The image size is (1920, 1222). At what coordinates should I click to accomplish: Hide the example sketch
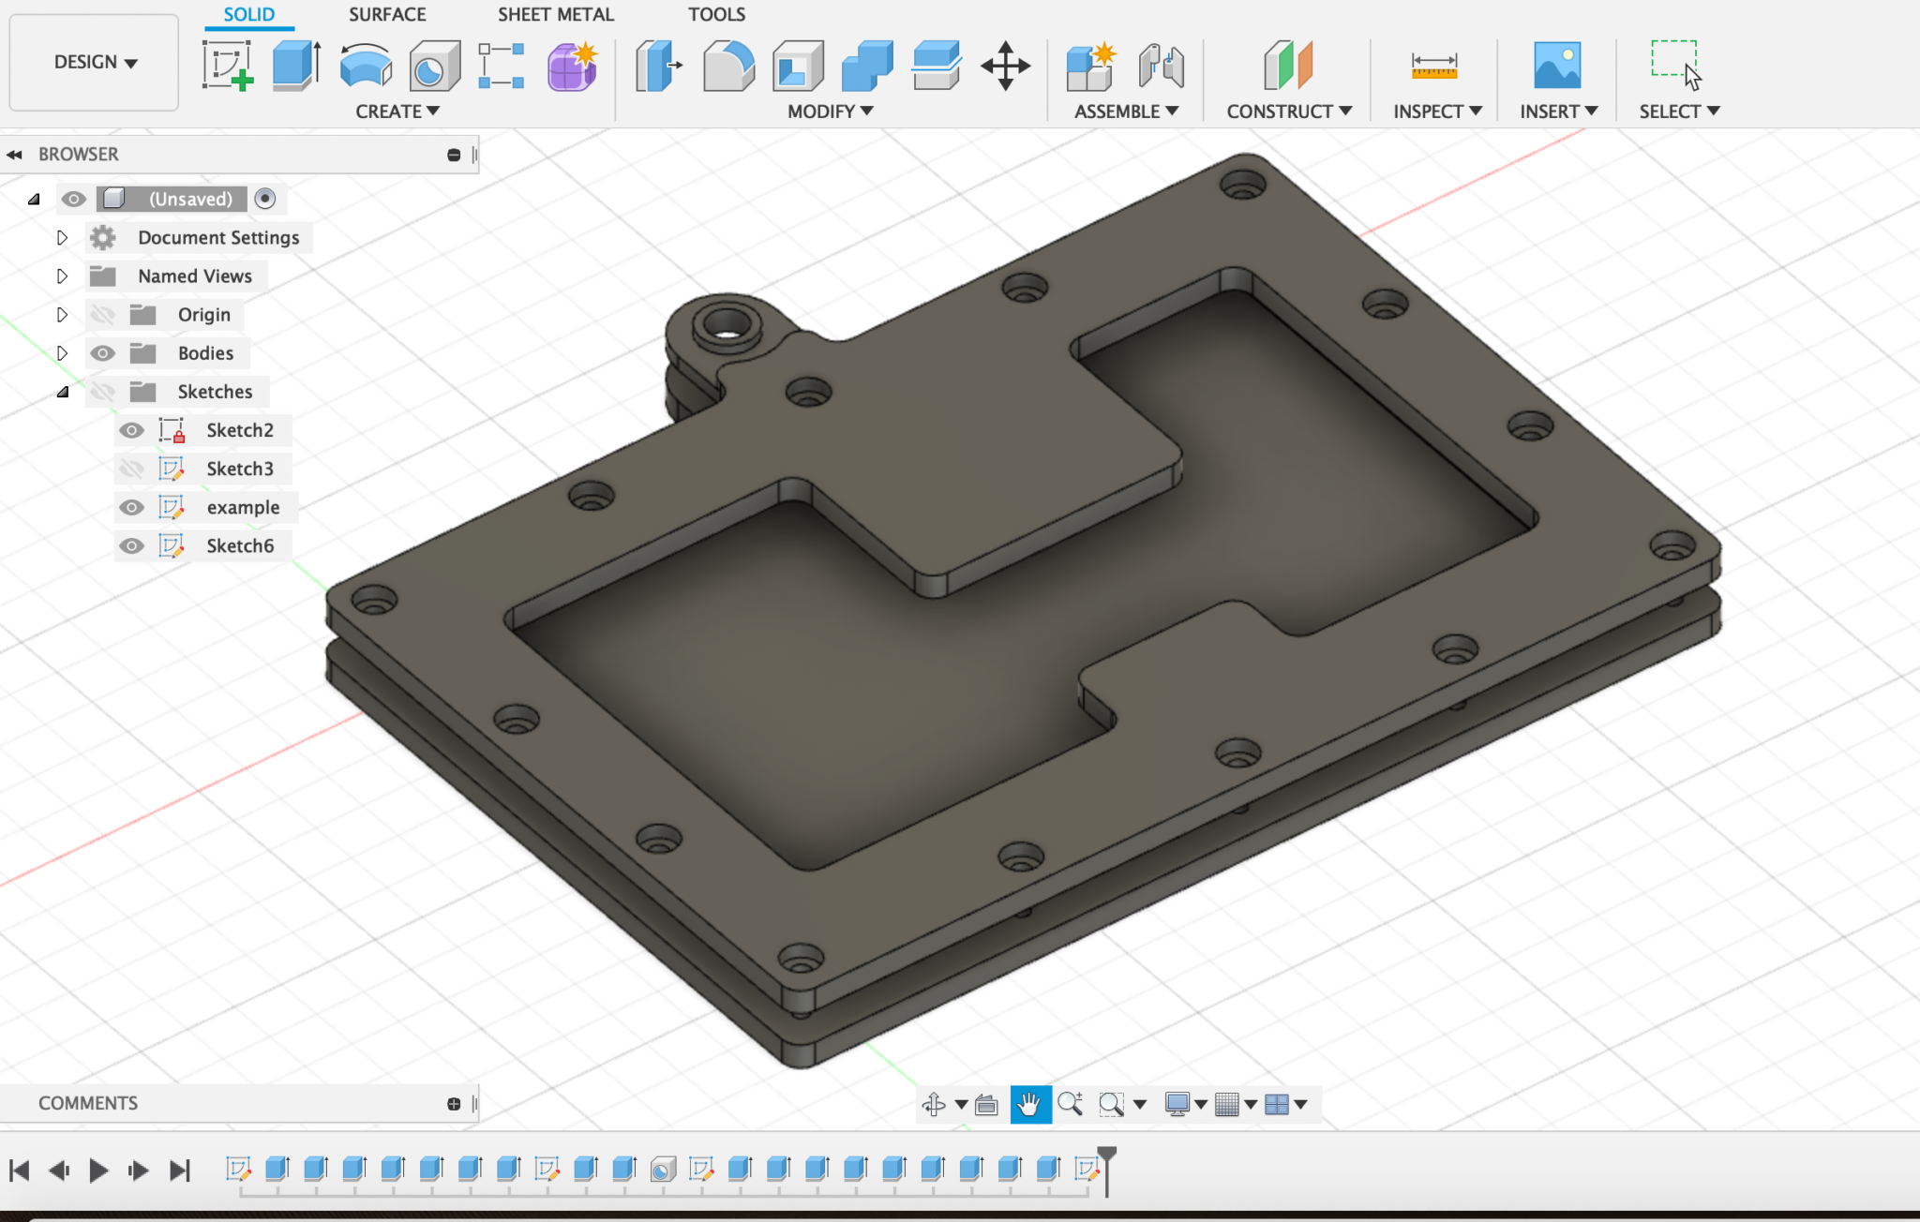pyautogui.click(x=131, y=507)
